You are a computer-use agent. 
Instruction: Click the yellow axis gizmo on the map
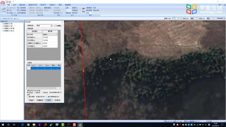32,111
